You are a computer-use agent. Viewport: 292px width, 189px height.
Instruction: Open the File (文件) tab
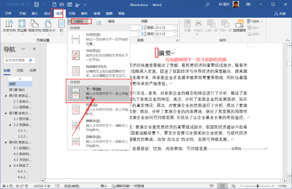8,14
